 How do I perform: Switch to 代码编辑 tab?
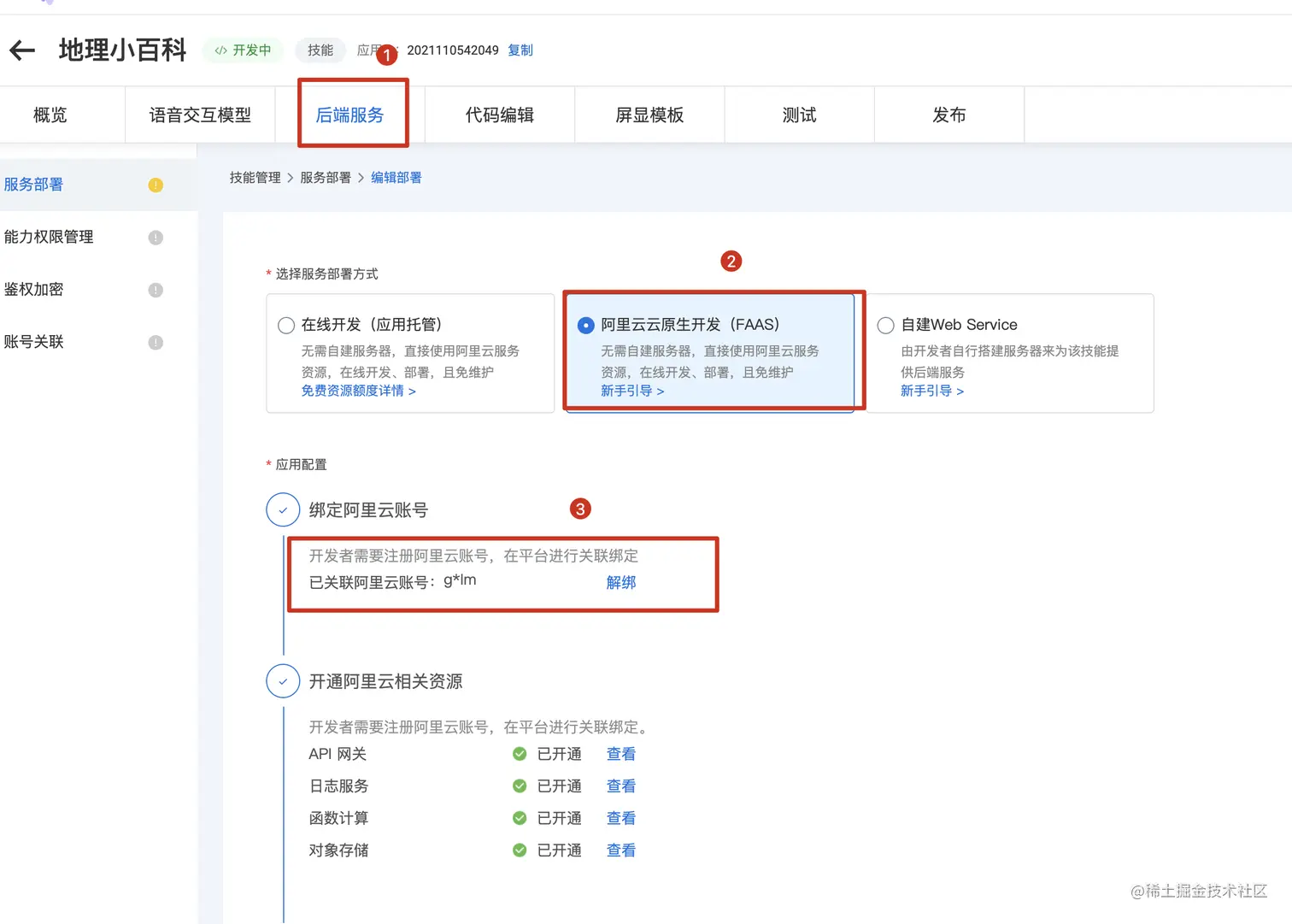click(500, 115)
